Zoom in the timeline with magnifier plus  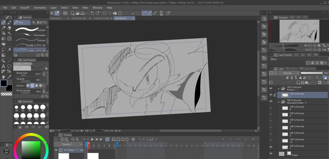pos(77,139)
